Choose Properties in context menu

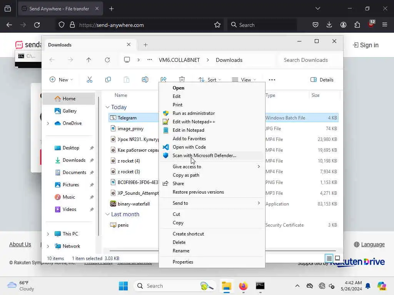click(x=212, y=262)
